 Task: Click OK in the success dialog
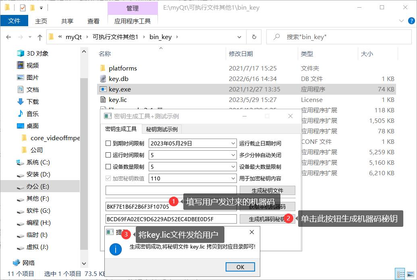pos(240,267)
